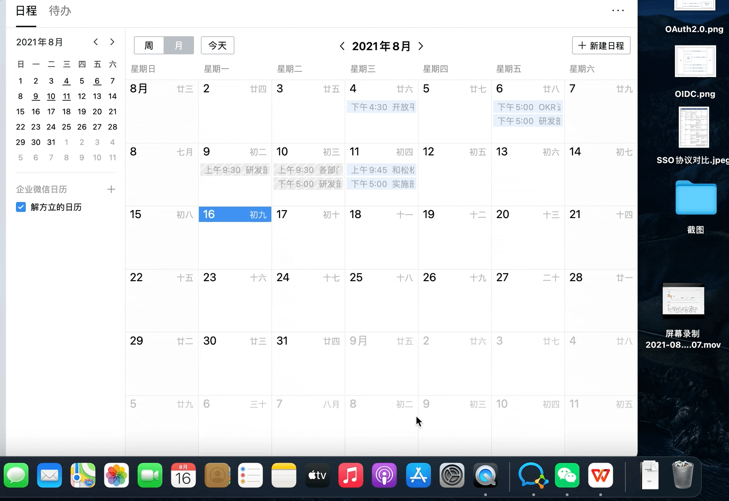The width and height of the screenshot is (729, 501).
Task: Open 上午9:30 研发 event on August 9
Action: [x=235, y=170]
